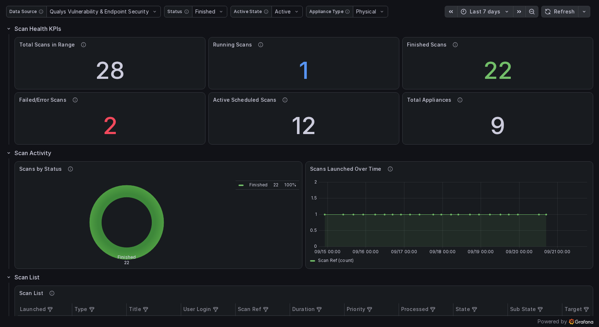Open the Grafana link in footer
This screenshot has height=327, width=599.
581,322
